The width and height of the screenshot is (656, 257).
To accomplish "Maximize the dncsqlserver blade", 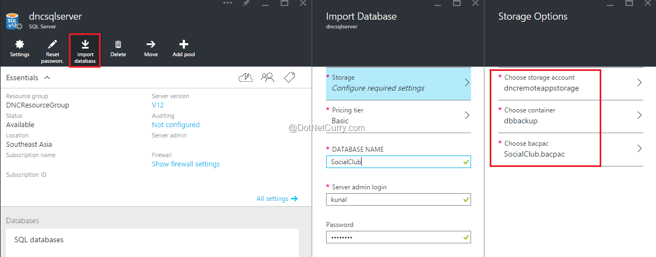I will coord(284,3).
